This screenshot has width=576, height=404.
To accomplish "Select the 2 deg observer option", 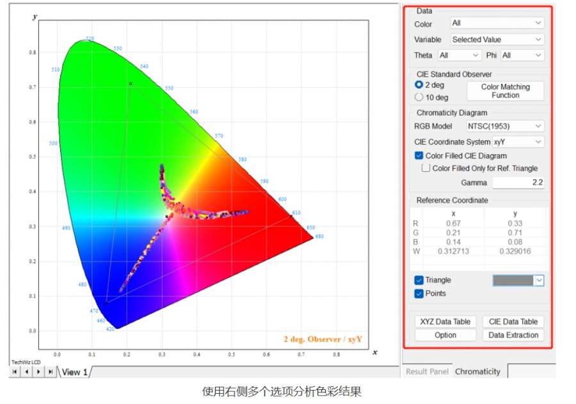I will point(419,84).
